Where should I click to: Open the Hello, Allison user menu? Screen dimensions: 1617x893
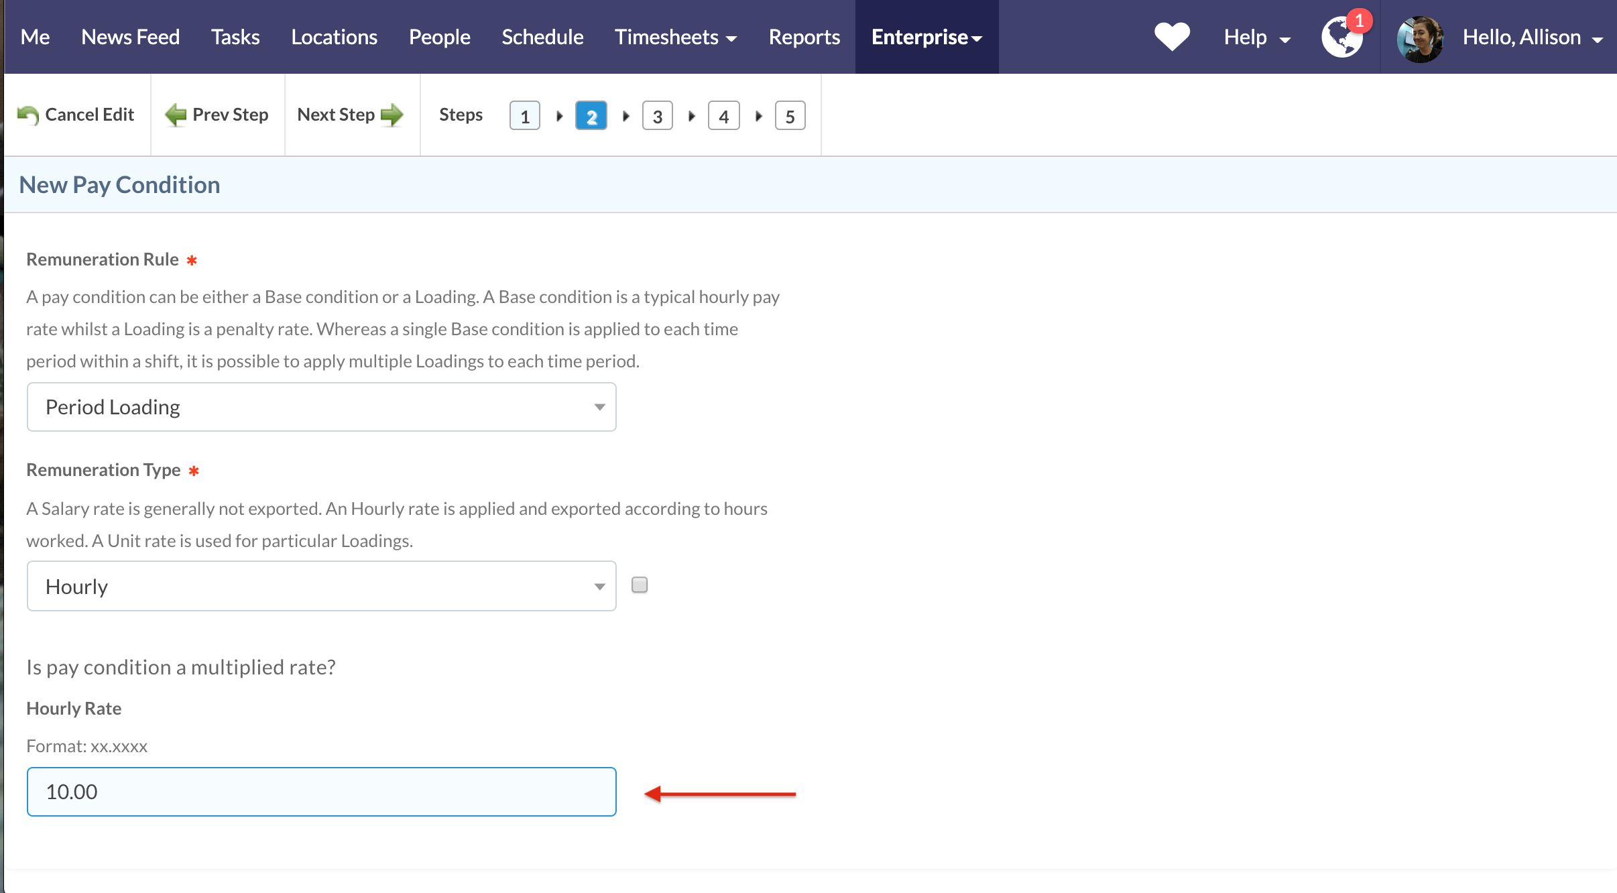1531,38
